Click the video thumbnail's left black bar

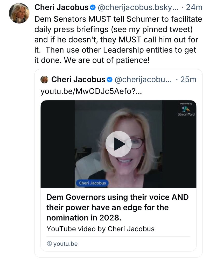[58, 144]
